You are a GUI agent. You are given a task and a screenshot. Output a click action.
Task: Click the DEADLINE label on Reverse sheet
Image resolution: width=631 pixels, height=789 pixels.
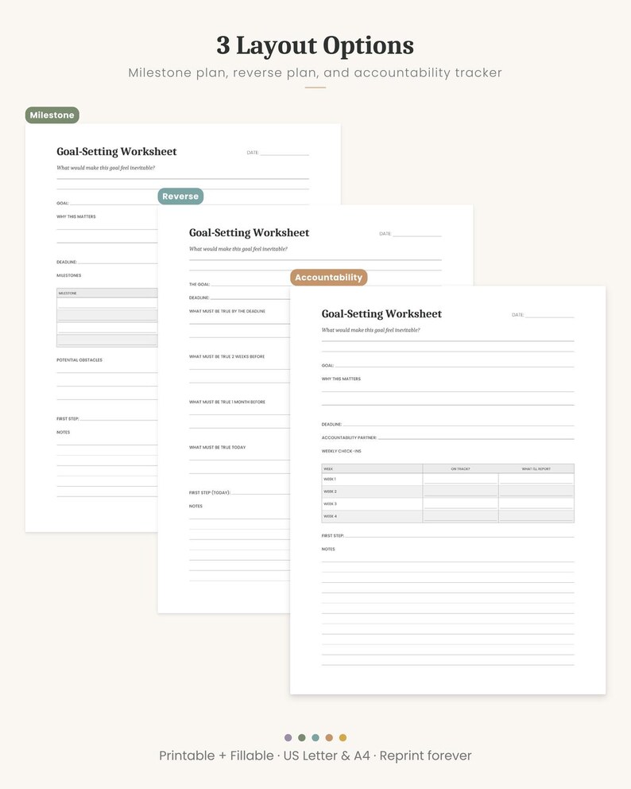pyautogui.click(x=199, y=297)
